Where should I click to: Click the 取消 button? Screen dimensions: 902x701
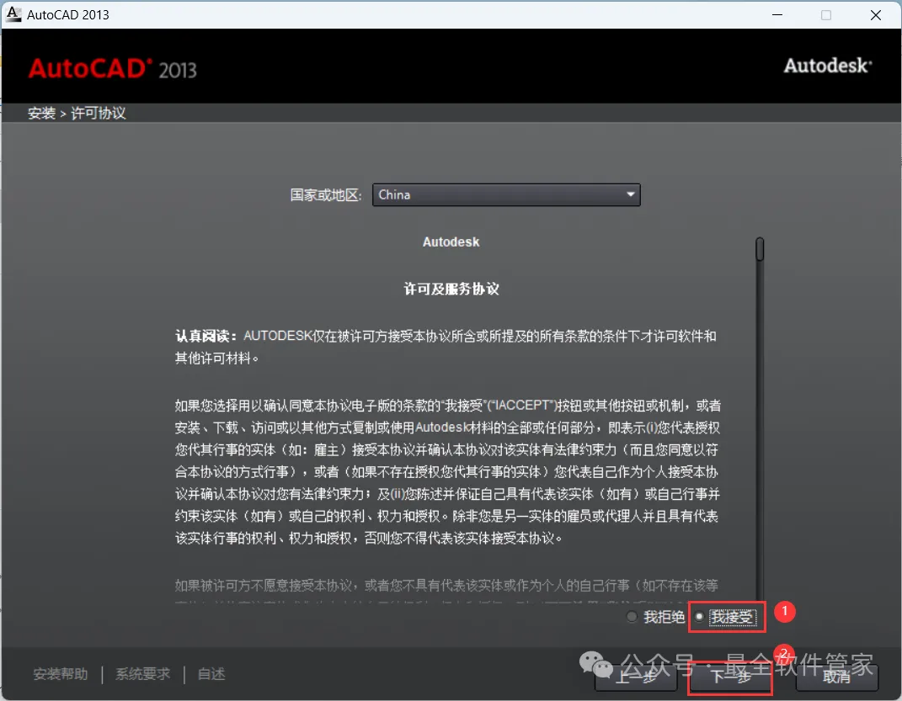(836, 677)
